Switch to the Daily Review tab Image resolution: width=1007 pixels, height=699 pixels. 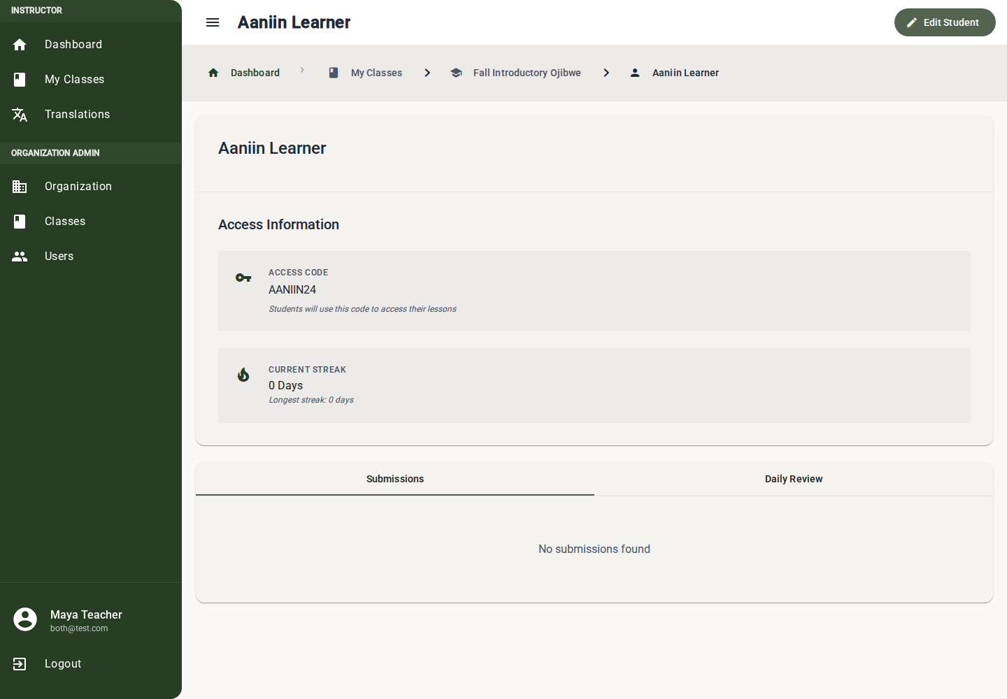[794, 479]
